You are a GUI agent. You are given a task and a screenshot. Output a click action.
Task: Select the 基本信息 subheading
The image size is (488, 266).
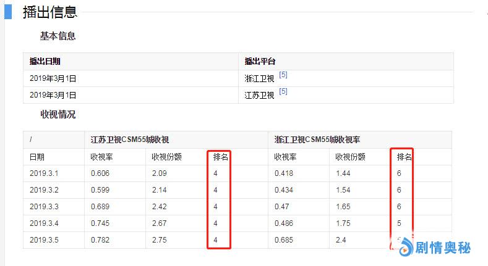click(58, 36)
